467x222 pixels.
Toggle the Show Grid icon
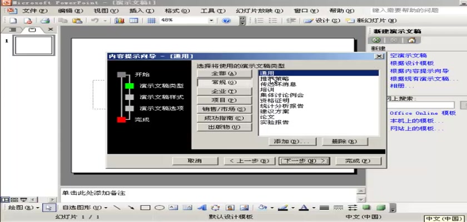pos(152,21)
